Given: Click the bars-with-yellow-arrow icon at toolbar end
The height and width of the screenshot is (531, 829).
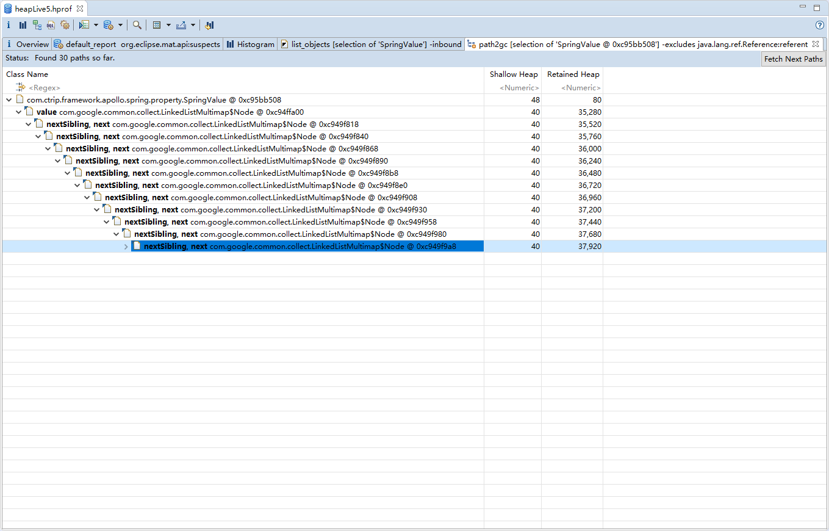Looking at the screenshot, I should 209,25.
